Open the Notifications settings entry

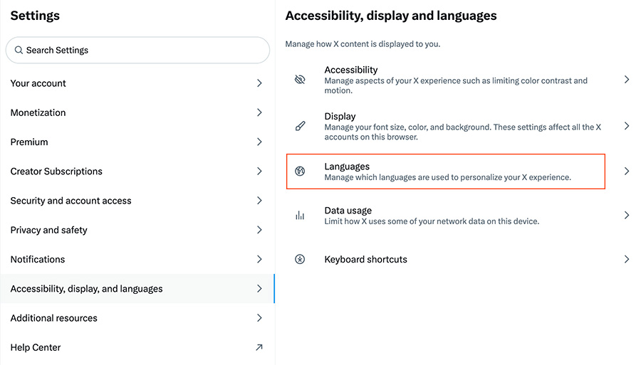point(137,260)
